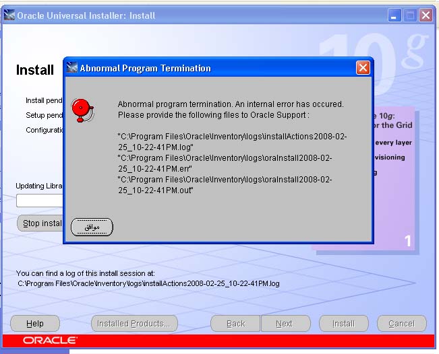Screen dimensions: 439x354
Task: Click the Oracle logo in the red footer
Action: [x=49, y=341]
